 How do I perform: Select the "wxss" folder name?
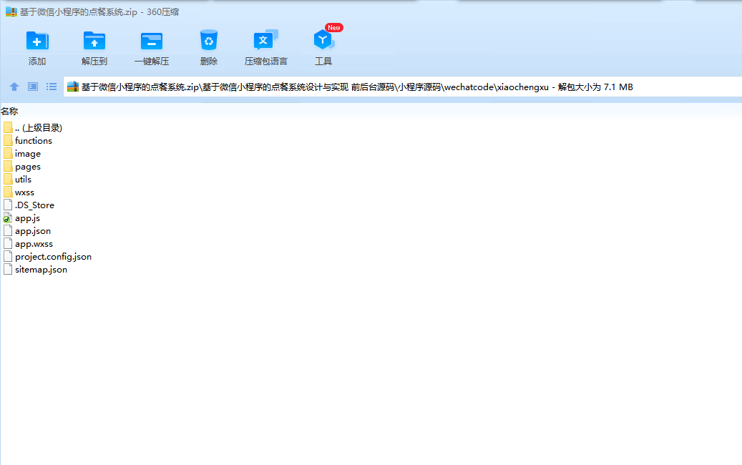tap(24, 192)
